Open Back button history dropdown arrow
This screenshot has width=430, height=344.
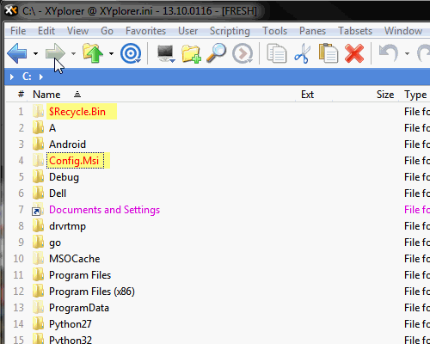point(35,53)
